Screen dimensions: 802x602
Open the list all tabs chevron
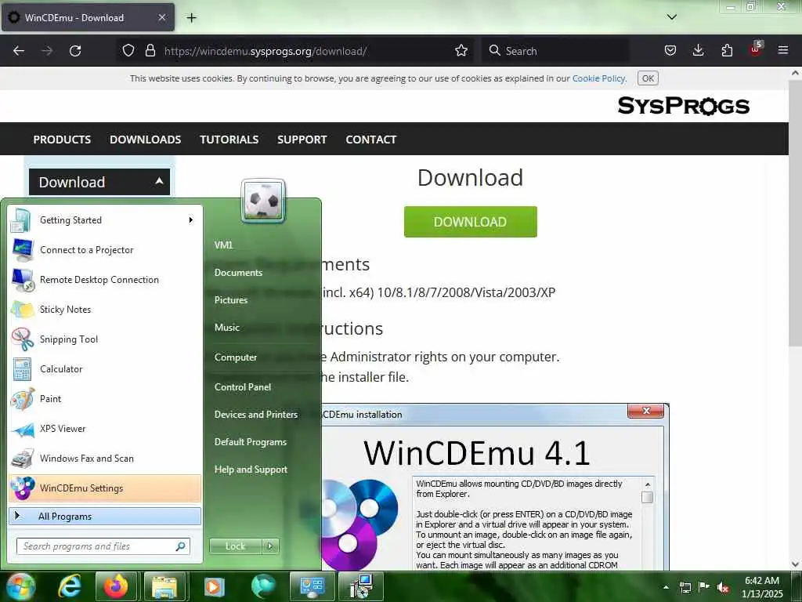672,17
